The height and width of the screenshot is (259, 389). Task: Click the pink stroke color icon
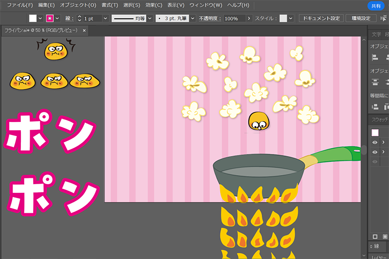50,18
